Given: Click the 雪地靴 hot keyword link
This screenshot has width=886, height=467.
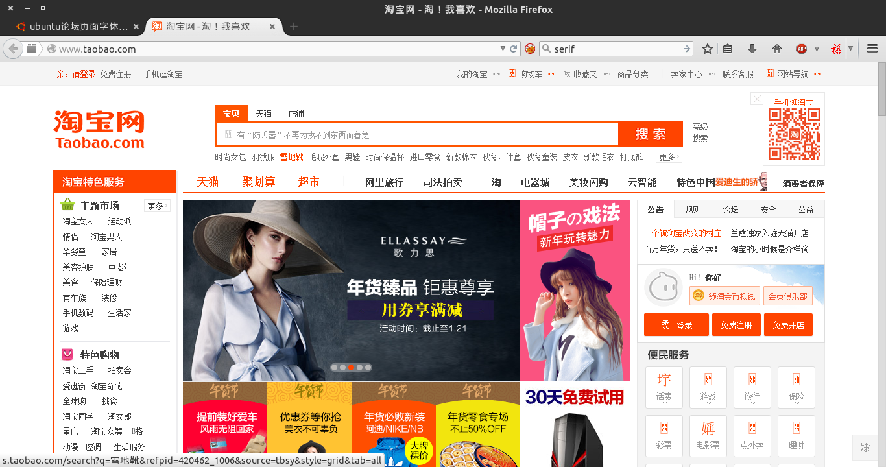Looking at the screenshot, I should pyautogui.click(x=291, y=157).
